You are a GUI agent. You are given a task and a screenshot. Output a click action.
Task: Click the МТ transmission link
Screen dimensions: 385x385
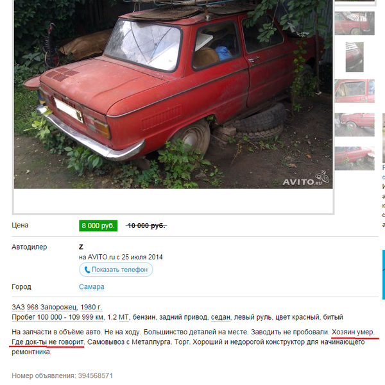coord(124,317)
